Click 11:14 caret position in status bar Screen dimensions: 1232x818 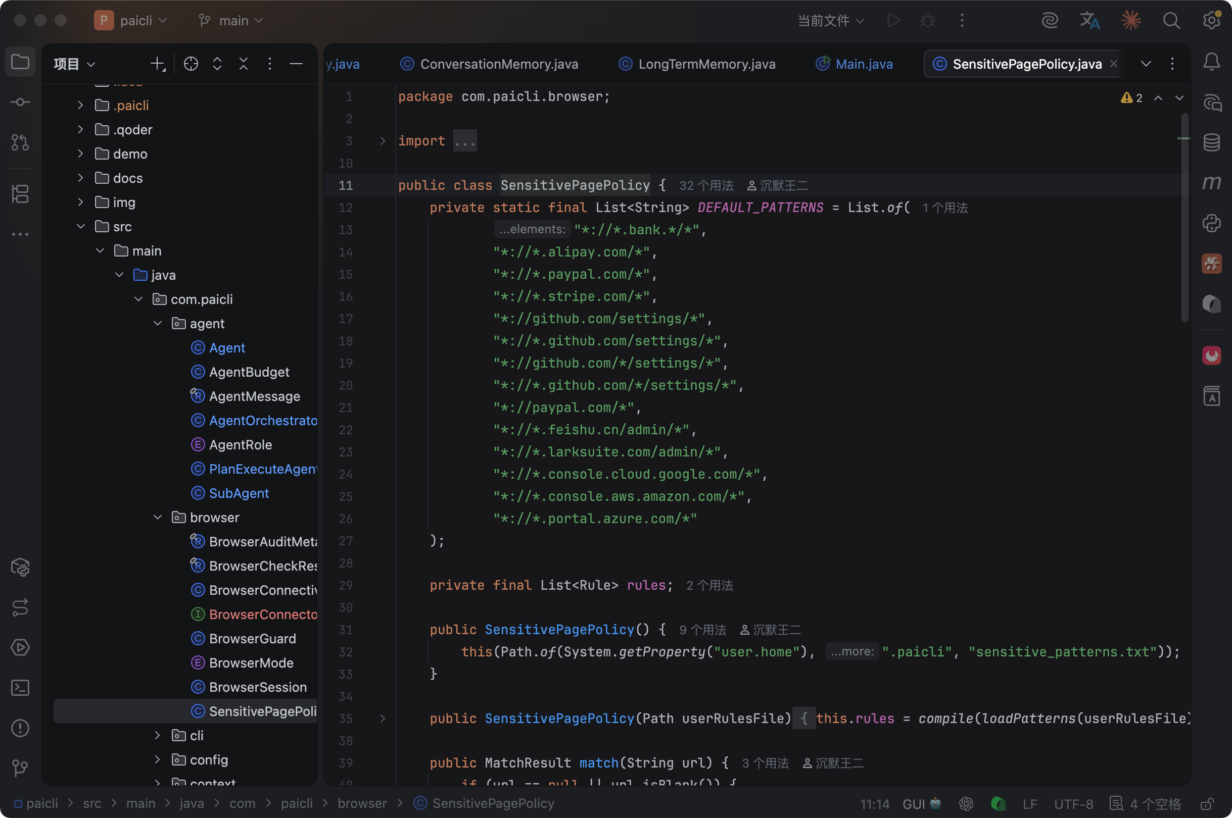click(874, 804)
